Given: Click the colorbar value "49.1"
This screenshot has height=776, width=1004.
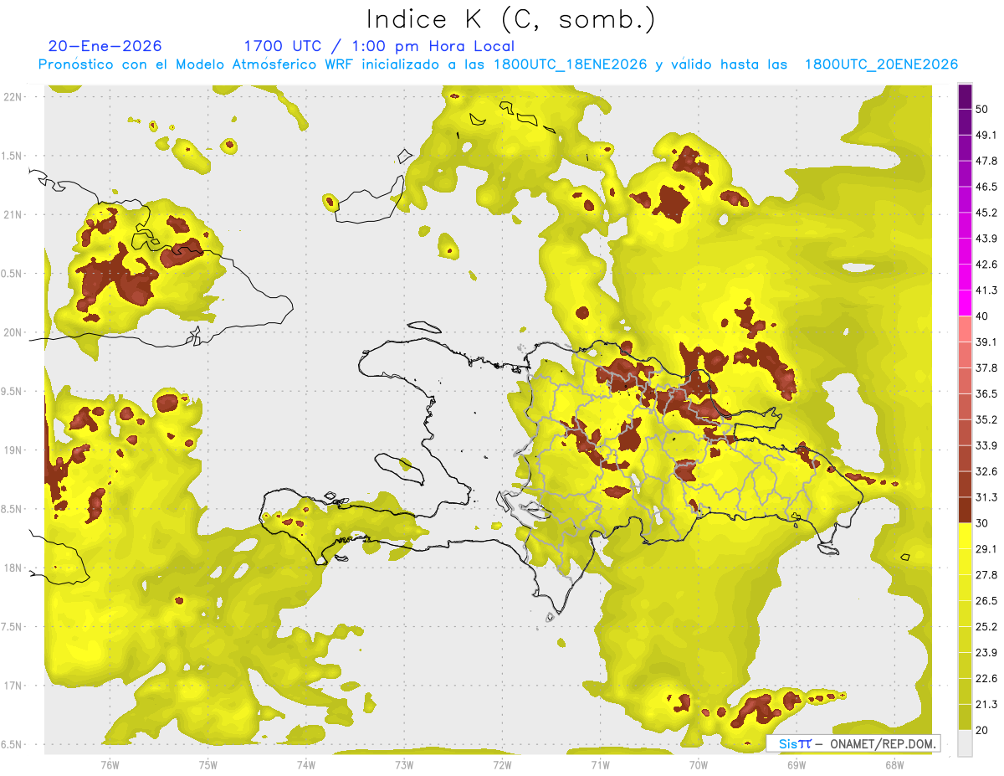Looking at the screenshot, I should click(986, 135).
